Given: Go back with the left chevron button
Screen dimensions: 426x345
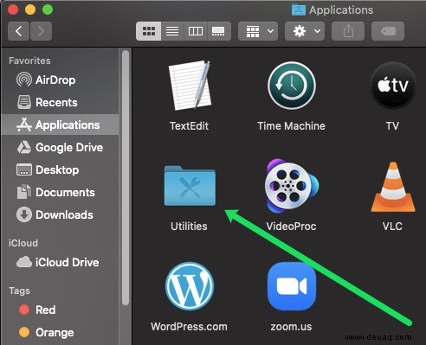Looking at the screenshot, I should click(x=18, y=31).
